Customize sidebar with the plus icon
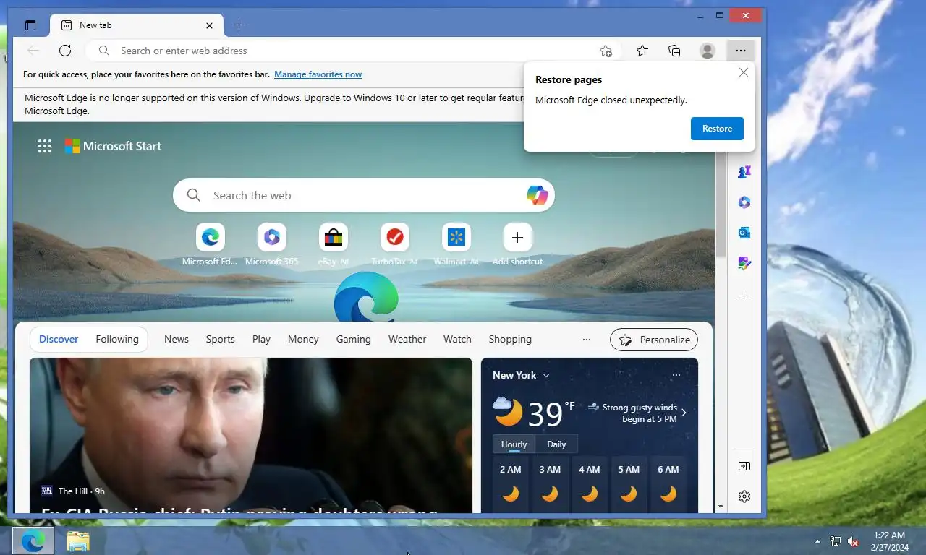 pos(744,296)
